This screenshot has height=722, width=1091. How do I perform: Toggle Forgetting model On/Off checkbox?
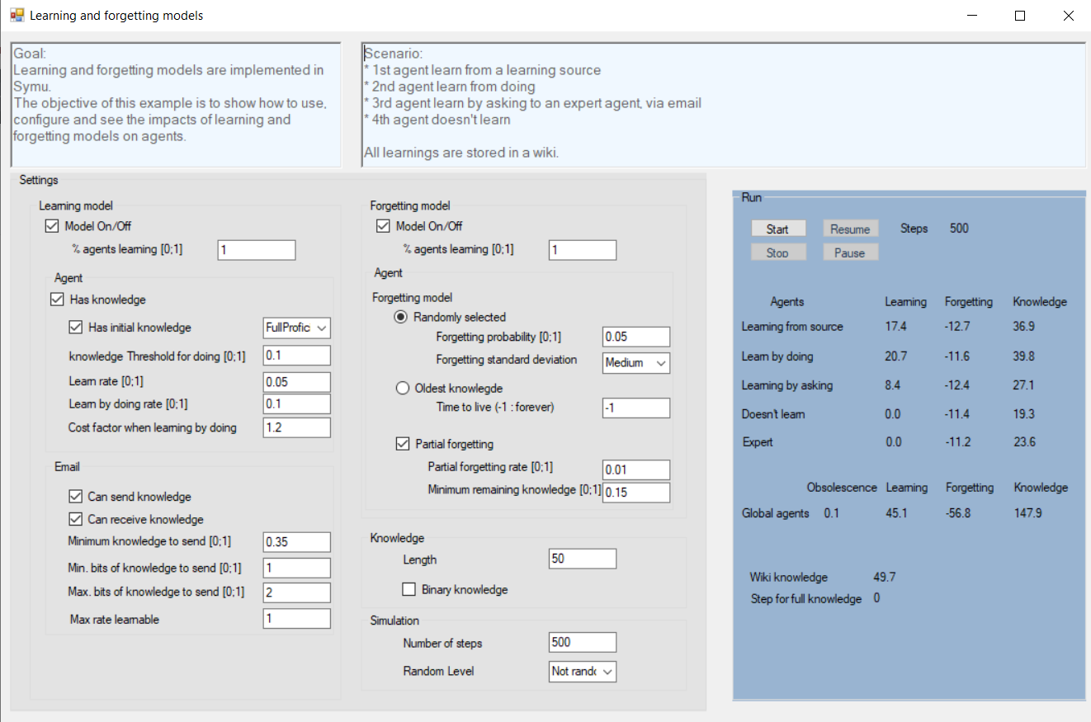pos(383,226)
